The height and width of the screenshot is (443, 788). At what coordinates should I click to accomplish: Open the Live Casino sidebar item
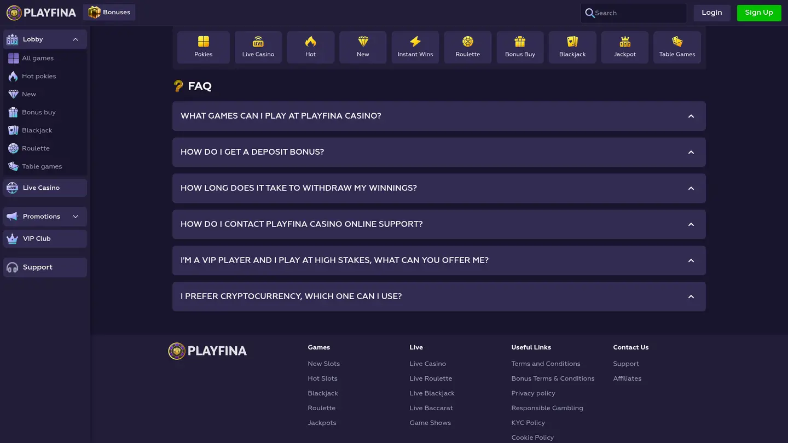[x=45, y=188]
